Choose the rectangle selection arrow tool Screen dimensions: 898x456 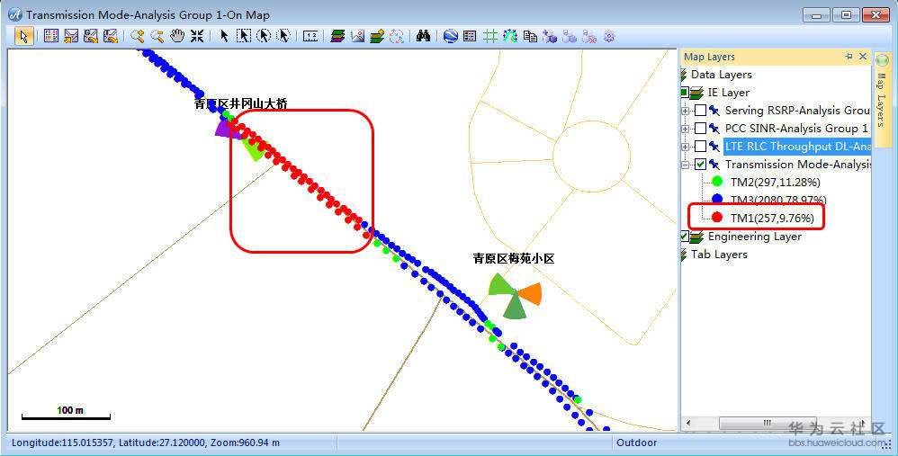click(244, 36)
